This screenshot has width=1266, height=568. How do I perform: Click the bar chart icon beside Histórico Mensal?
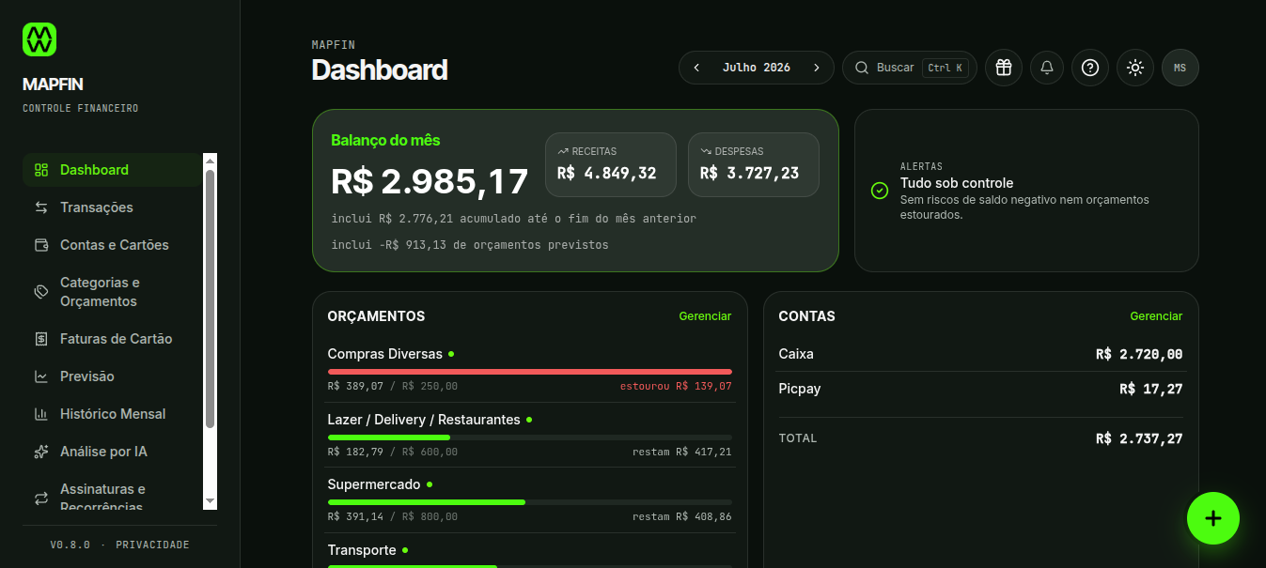point(41,414)
